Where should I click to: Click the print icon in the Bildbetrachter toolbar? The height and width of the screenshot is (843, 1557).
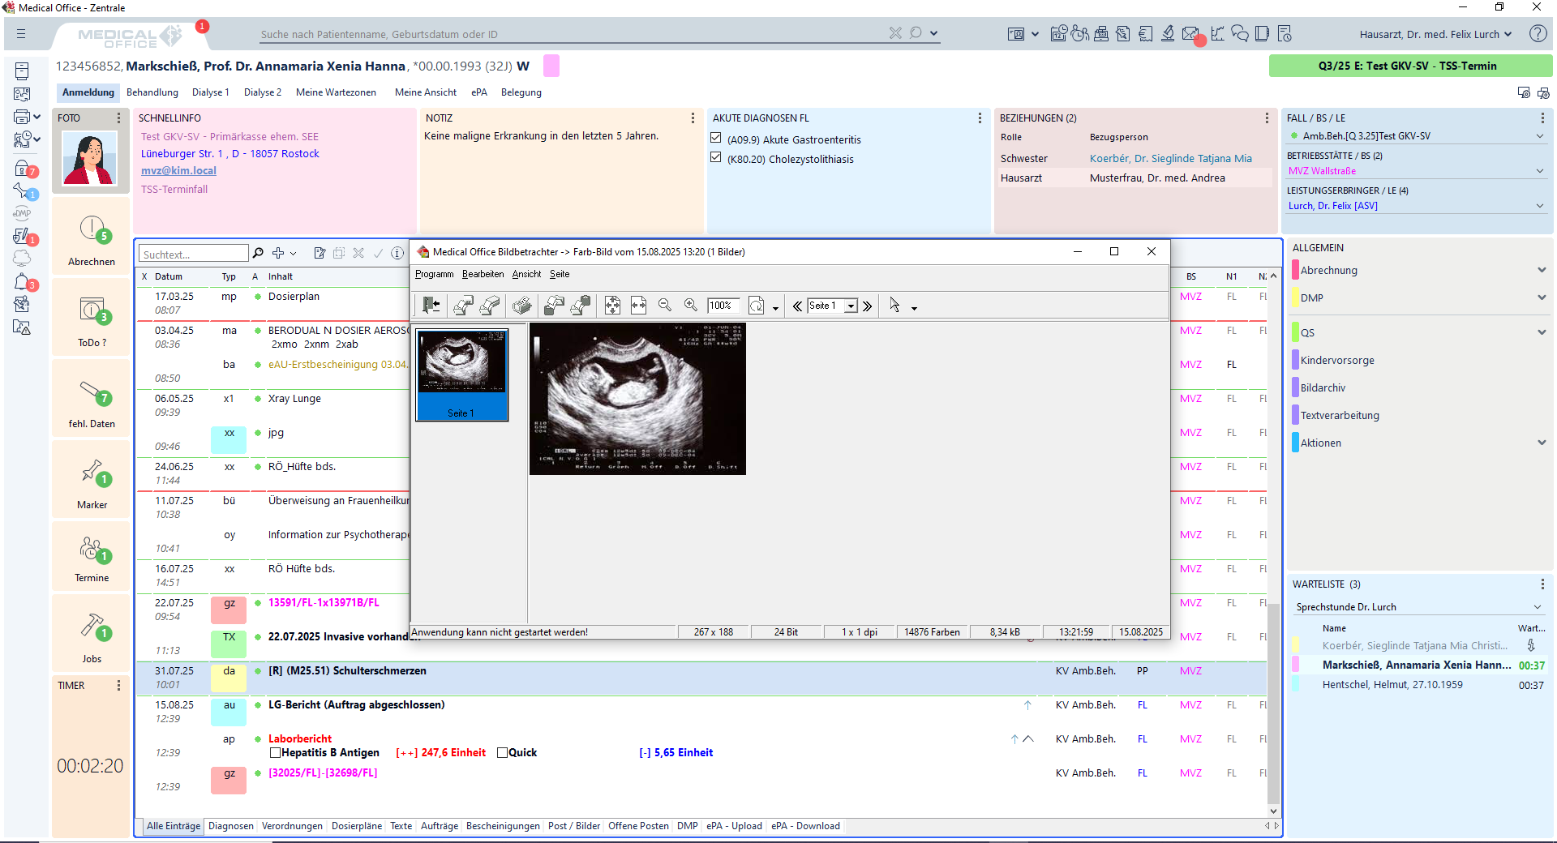pyautogui.click(x=521, y=306)
